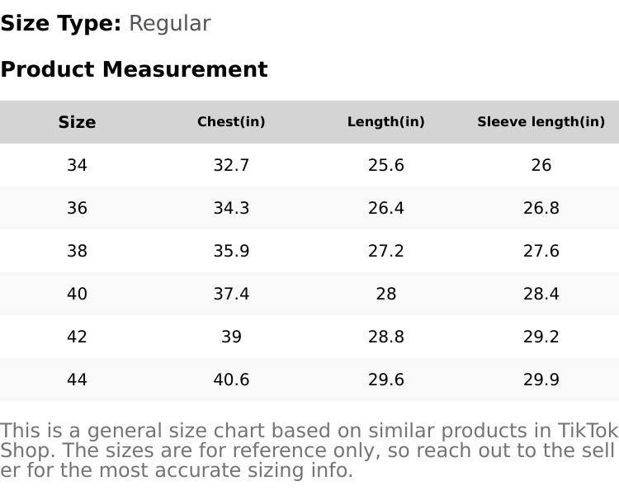Select size 42 row label

pyautogui.click(x=77, y=337)
